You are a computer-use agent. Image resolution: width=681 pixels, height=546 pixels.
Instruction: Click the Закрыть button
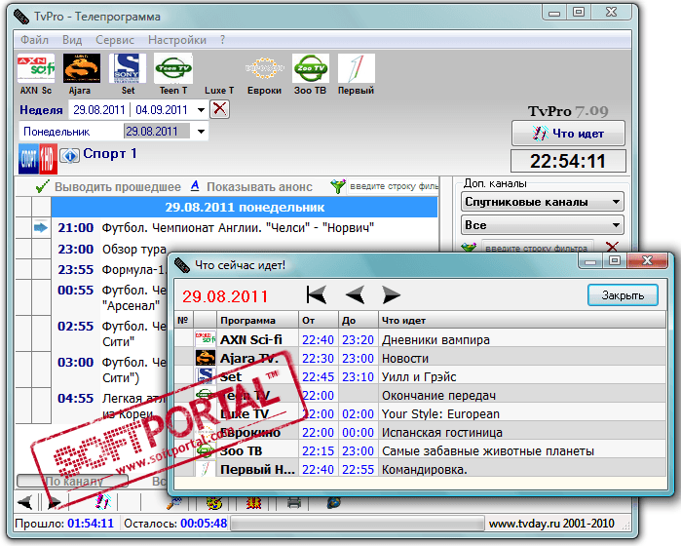click(623, 295)
